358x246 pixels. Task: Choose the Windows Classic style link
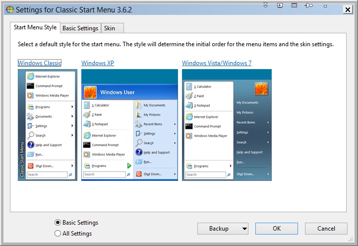[x=40, y=63]
